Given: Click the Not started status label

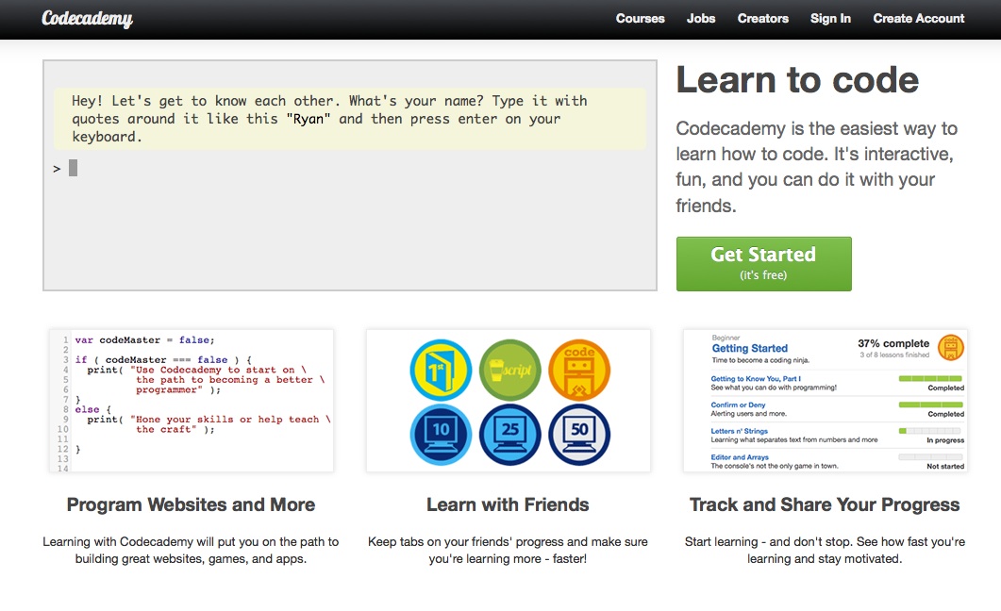Looking at the screenshot, I should pyautogui.click(x=945, y=466).
